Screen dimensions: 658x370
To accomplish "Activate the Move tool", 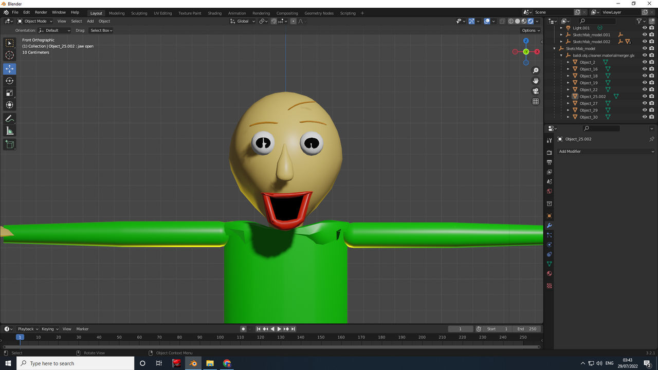I will pos(10,69).
